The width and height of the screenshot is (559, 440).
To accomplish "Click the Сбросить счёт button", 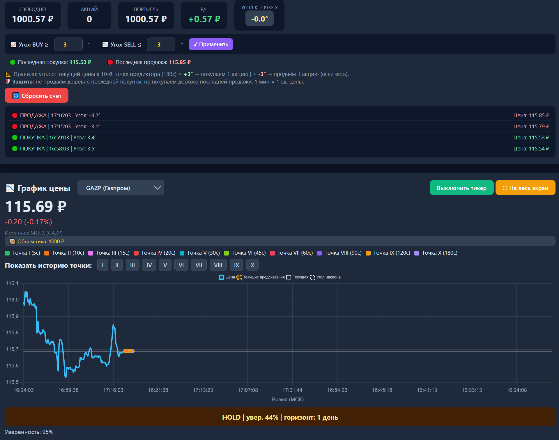I will (36, 95).
